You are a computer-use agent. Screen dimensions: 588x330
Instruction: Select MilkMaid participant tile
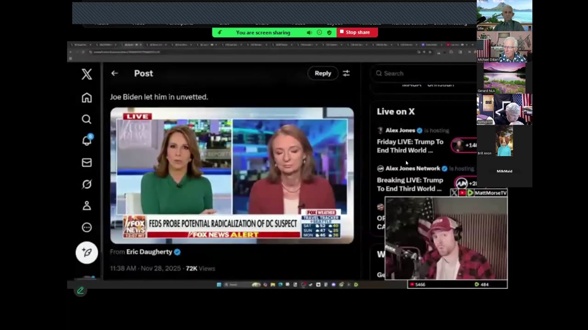click(504, 171)
